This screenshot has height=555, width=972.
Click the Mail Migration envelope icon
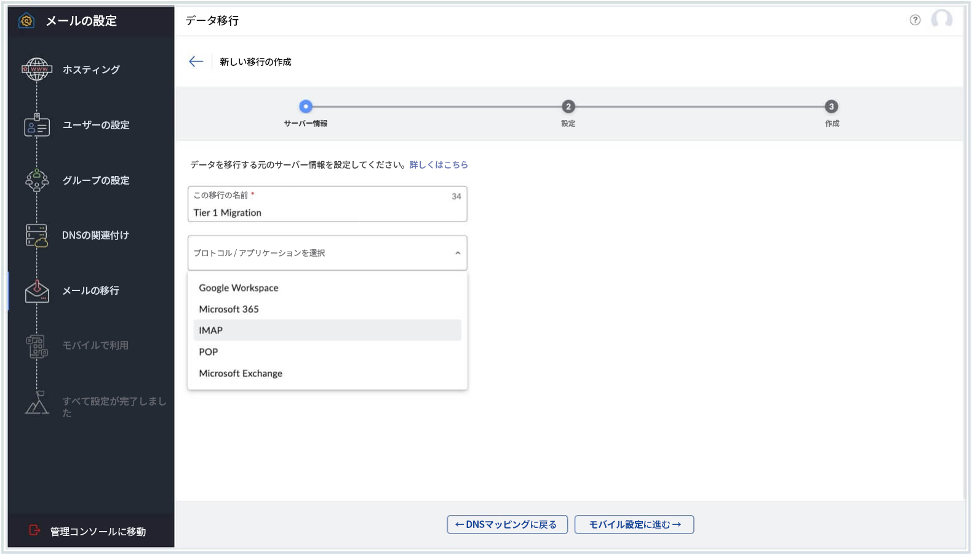click(37, 291)
